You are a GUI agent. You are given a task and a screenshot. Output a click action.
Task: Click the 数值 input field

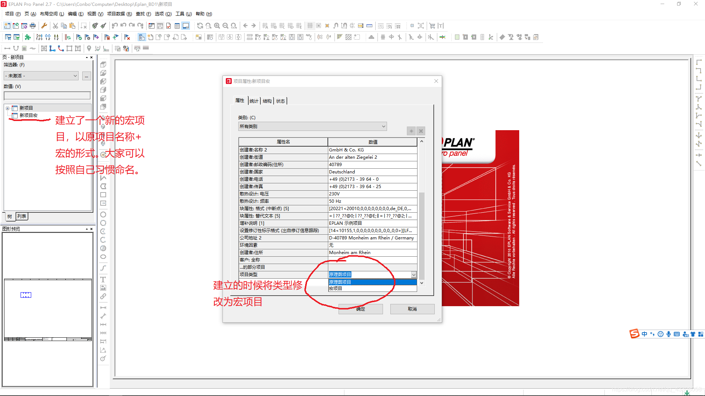pos(47,96)
